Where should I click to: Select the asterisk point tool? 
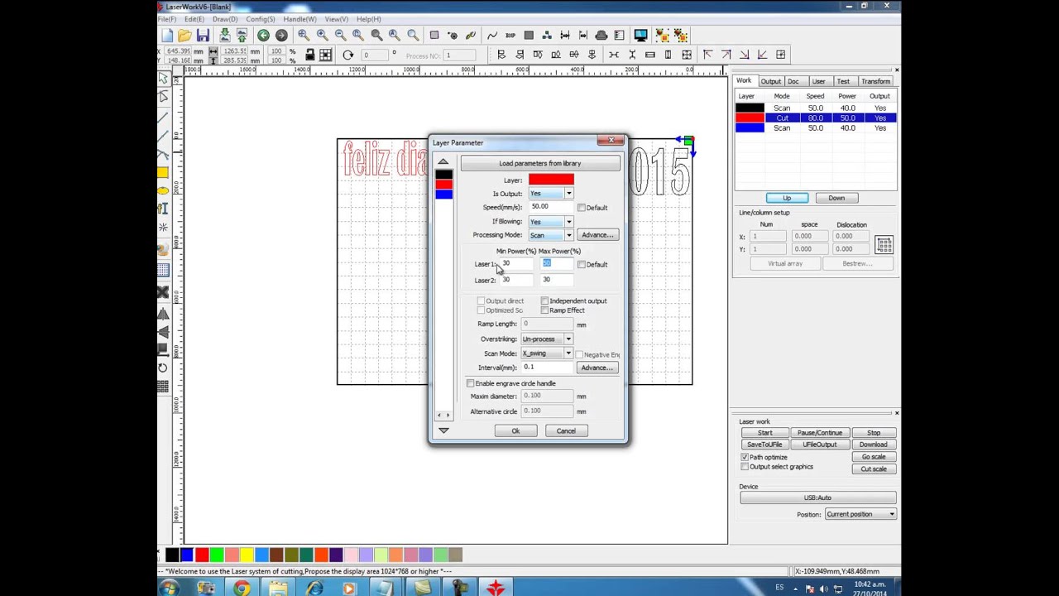tap(163, 228)
